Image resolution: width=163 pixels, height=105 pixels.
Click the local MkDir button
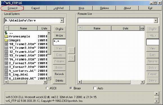pos(59,36)
